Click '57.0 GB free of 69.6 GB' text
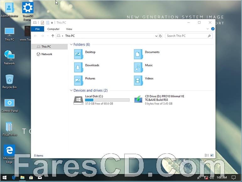The height and width of the screenshot is (182, 242). tap(99, 104)
